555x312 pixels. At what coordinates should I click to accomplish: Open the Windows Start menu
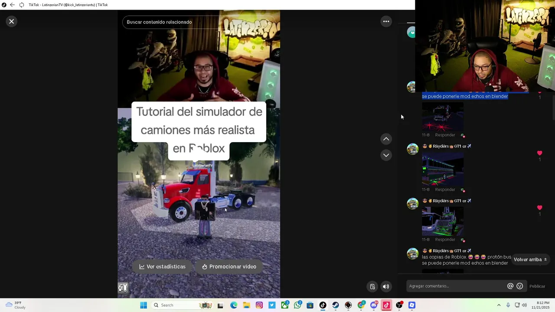[144, 305]
